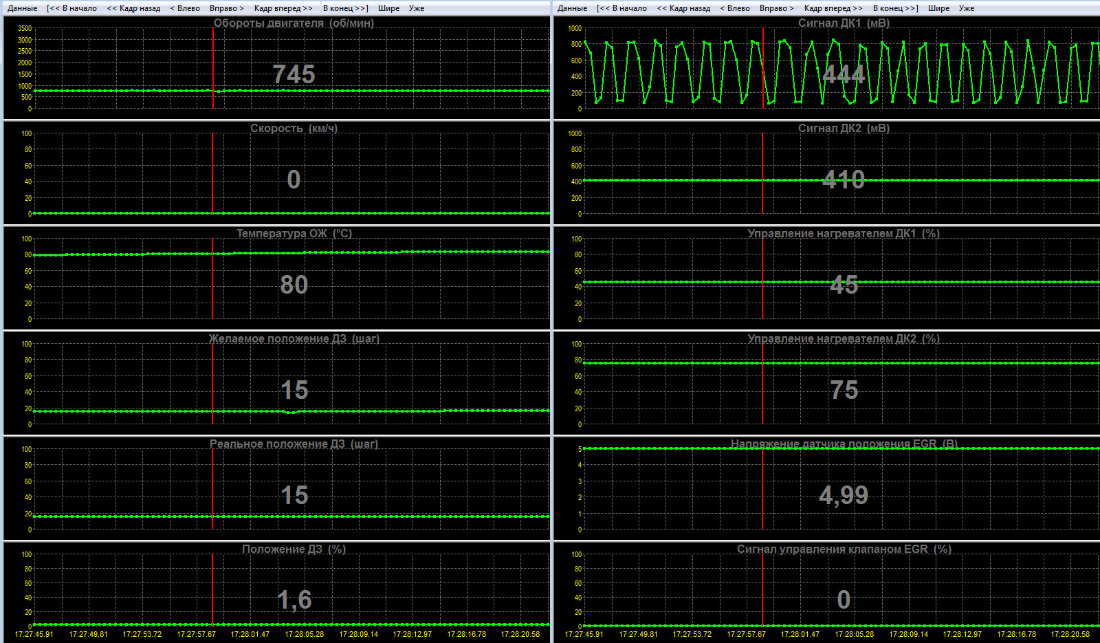
Task: Click the ДК1 heater control value 45
Action: [x=844, y=285]
